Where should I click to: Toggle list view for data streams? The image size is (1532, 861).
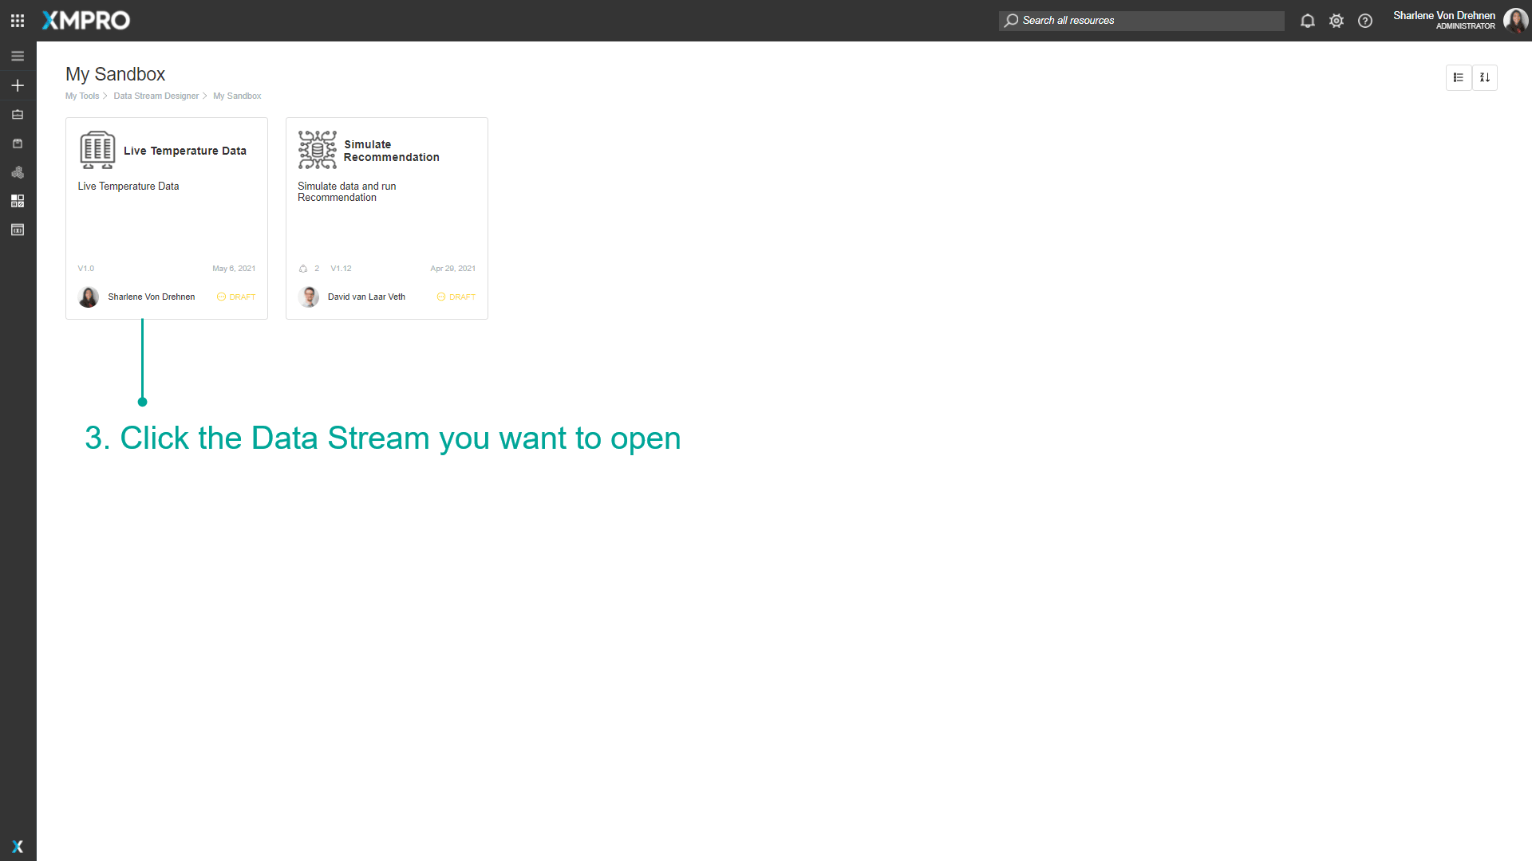pos(1459,77)
